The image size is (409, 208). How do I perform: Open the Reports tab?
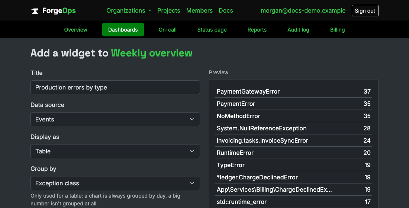point(257,30)
